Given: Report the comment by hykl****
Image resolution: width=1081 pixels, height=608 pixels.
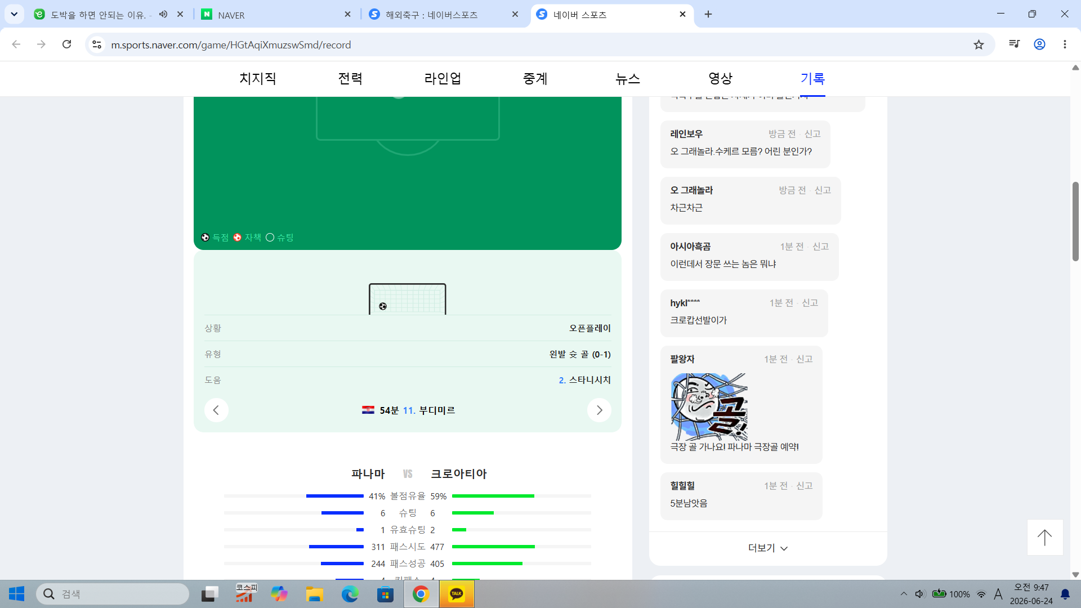Looking at the screenshot, I should click(x=810, y=303).
